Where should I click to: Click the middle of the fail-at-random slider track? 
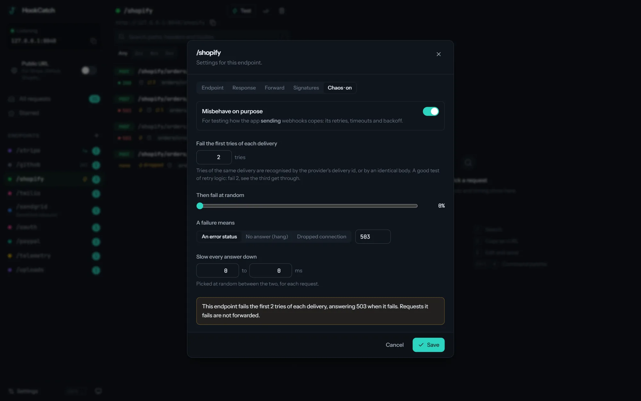307,206
